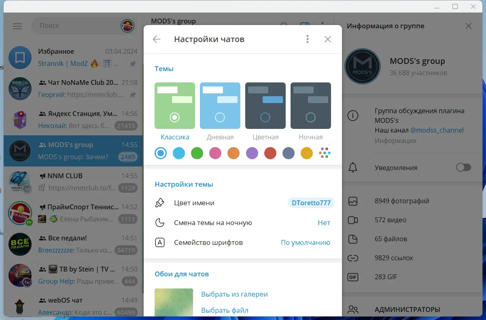Click the photographs icon next to 8949 фотографий
This screenshot has height=320, width=486.
[352, 201]
